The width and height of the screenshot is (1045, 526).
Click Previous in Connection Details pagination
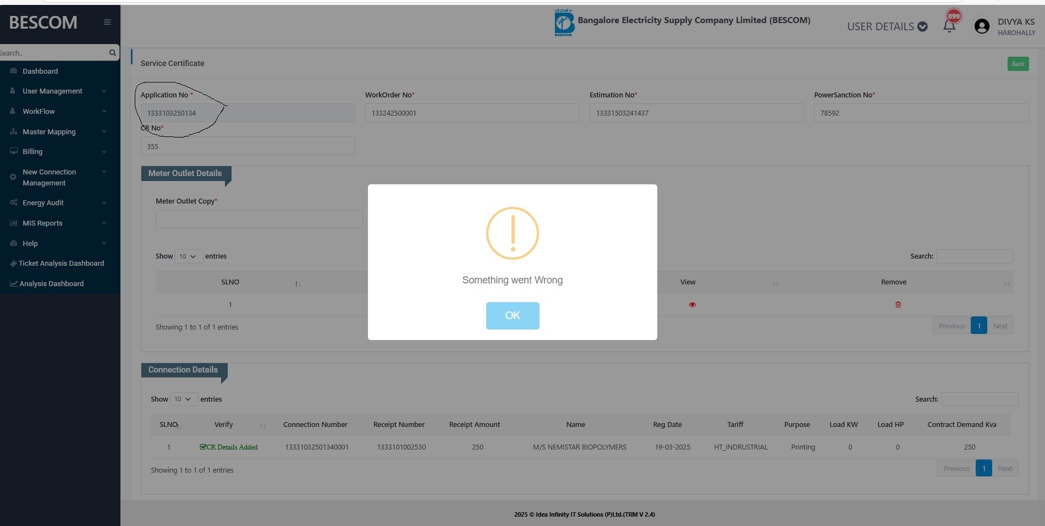[x=956, y=468]
